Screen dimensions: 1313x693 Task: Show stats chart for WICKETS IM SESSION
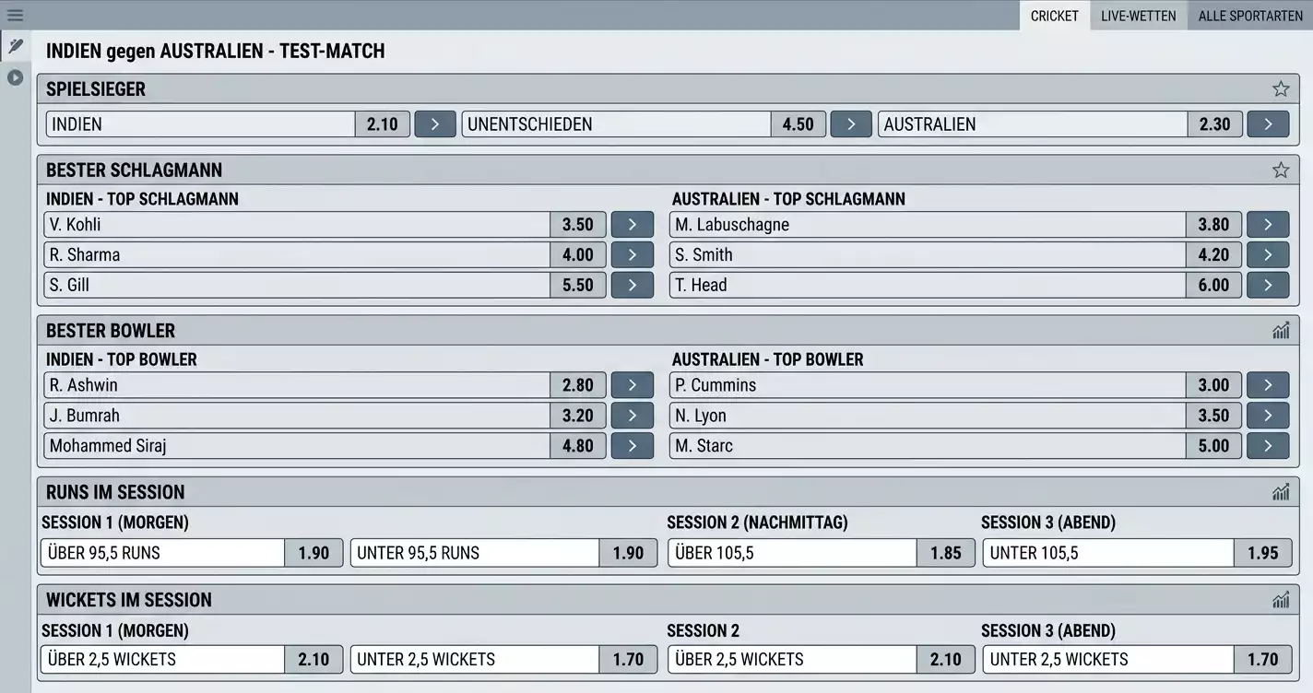pyautogui.click(x=1281, y=600)
